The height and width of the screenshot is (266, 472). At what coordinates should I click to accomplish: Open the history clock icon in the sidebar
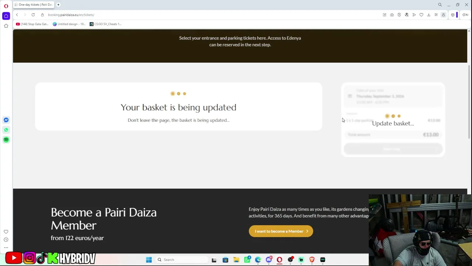[x=6, y=239]
